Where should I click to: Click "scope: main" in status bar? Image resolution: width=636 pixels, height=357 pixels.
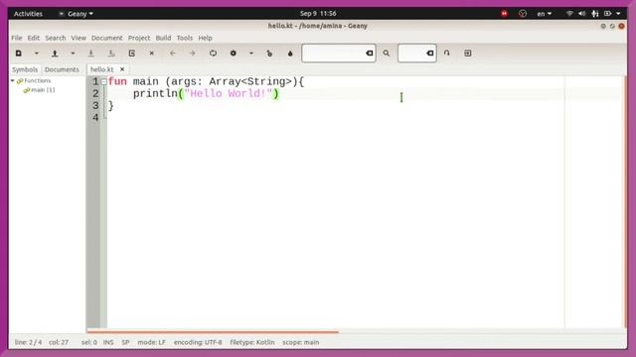[300, 342]
